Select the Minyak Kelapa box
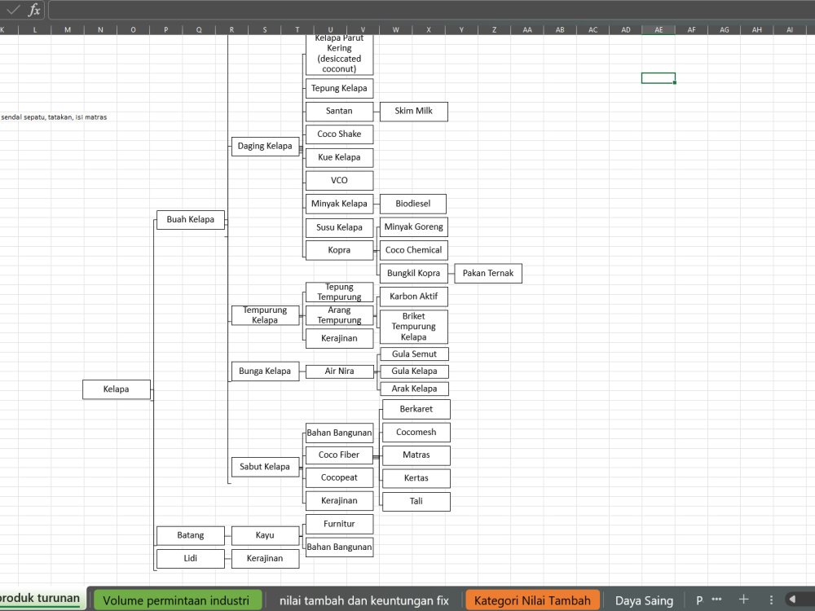Image resolution: width=815 pixels, height=611 pixels. [339, 204]
